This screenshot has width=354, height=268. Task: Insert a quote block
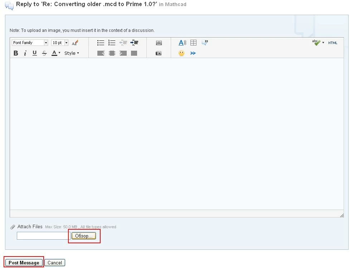pyautogui.click(x=205, y=43)
